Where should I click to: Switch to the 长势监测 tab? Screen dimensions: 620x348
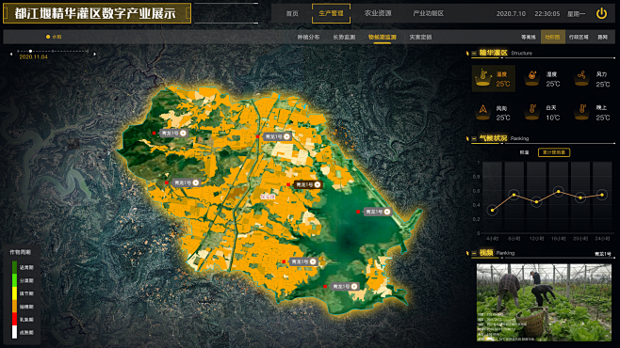[x=344, y=37]
